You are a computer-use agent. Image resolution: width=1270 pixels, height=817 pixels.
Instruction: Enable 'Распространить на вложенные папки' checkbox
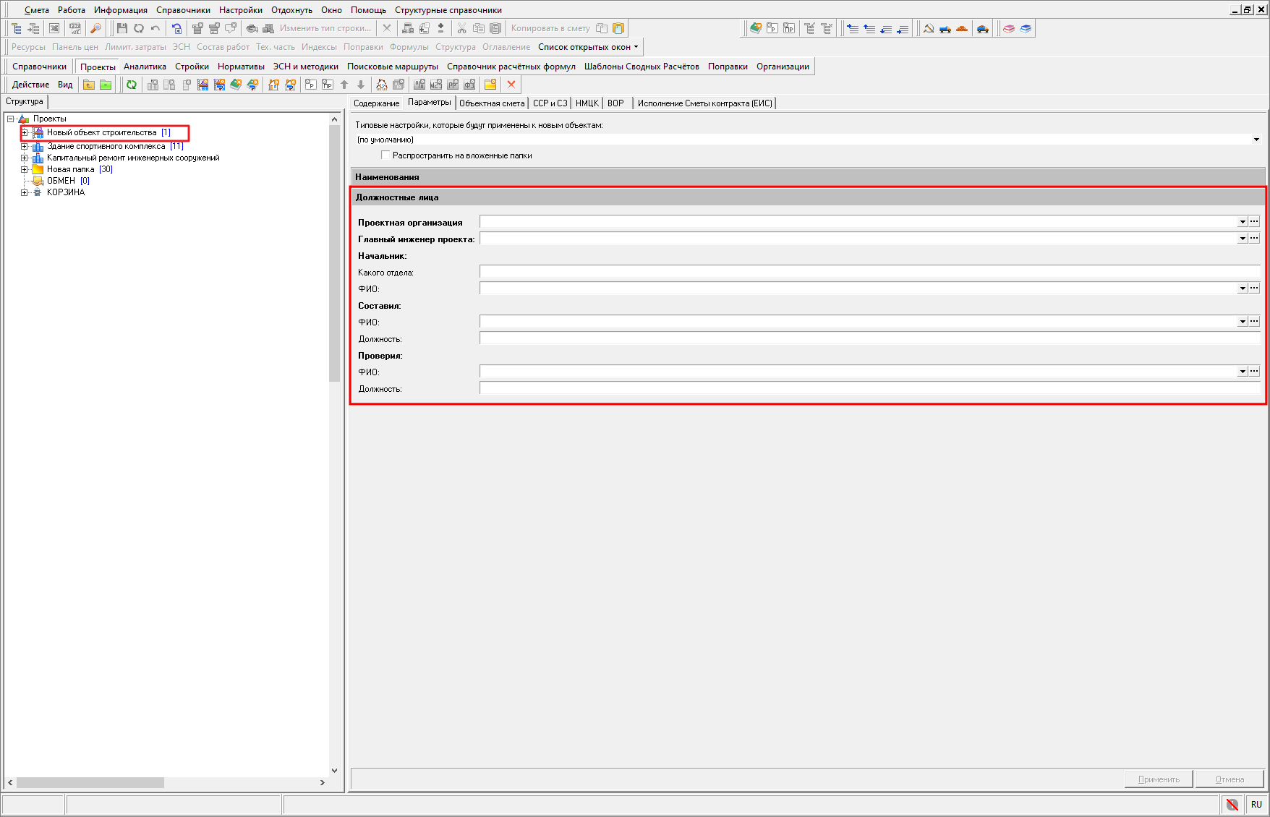385,155
